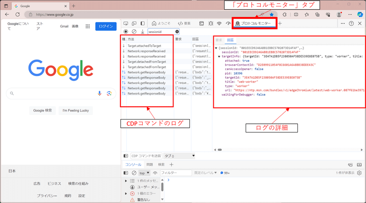The width and height of the screenshot is (366, 203).
Task: Click the 99+ issues counter
Action: tap(225, 173)
